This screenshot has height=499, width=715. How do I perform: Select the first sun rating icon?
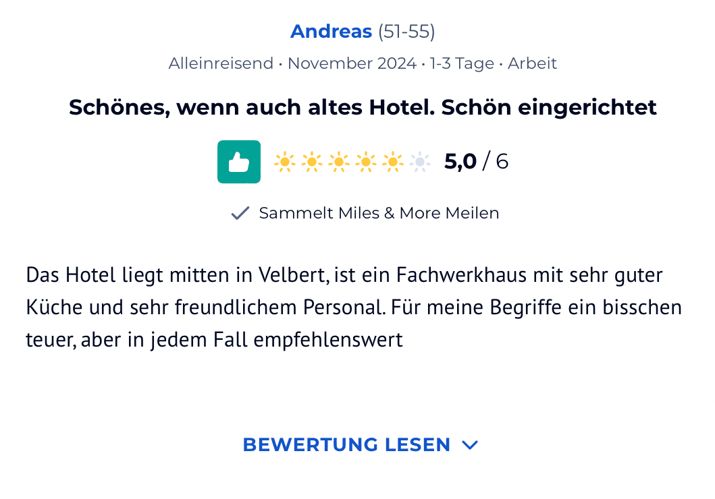(x=285, y=162)
